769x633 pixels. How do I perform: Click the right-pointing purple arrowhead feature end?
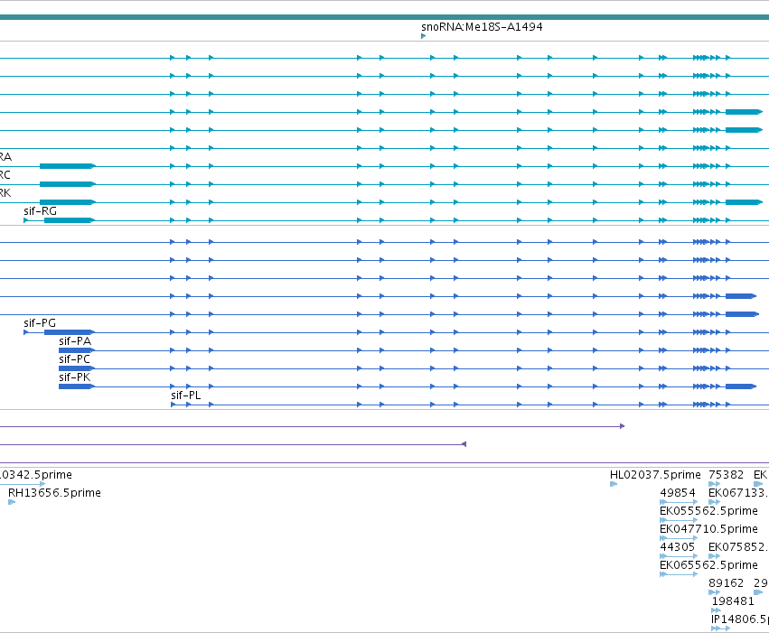point(622,426)
